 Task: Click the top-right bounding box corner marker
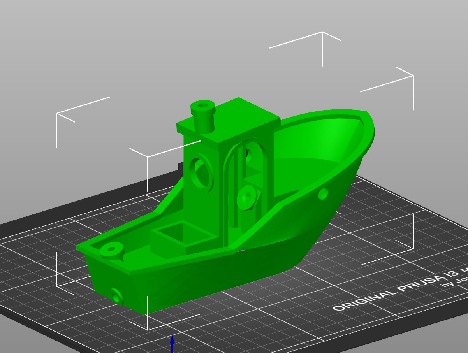point(413,76)
